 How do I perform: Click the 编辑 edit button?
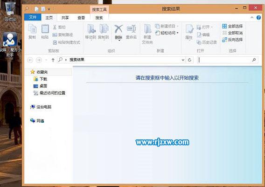pyautogui.click(x=203, y=35)
